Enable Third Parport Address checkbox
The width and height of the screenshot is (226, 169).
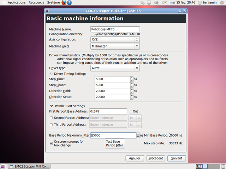[51, 125]
